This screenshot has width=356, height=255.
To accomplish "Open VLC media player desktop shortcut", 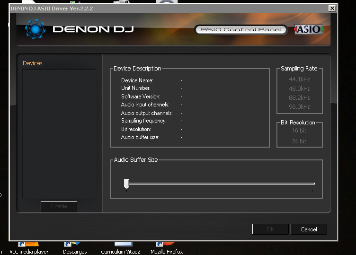I will [29, 248].
